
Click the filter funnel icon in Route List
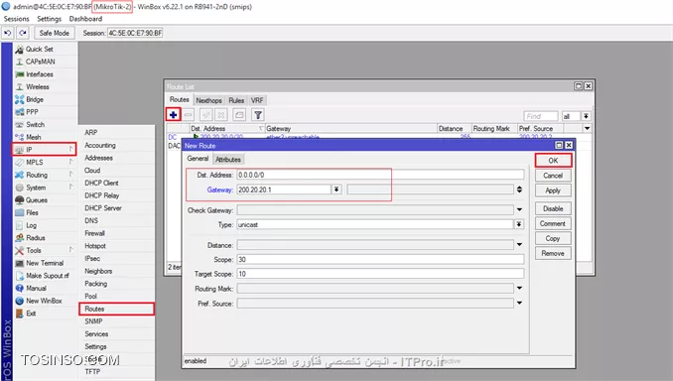pyautogui.click(x=257, y=114)
